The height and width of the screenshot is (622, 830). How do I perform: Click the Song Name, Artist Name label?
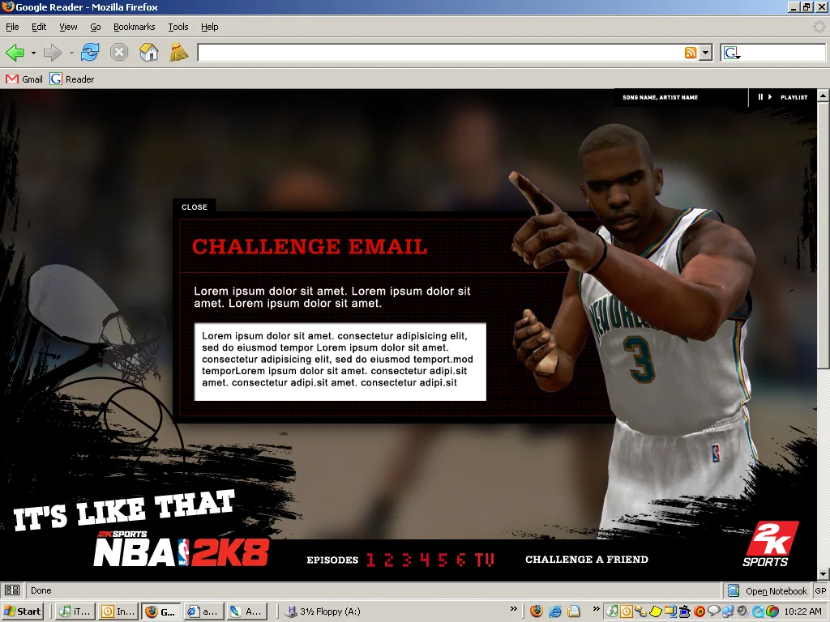(660, 97)
